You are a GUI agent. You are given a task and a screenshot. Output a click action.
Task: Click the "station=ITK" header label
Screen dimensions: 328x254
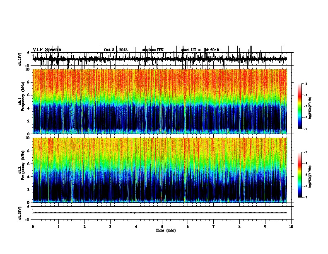(x=153, y=50)
